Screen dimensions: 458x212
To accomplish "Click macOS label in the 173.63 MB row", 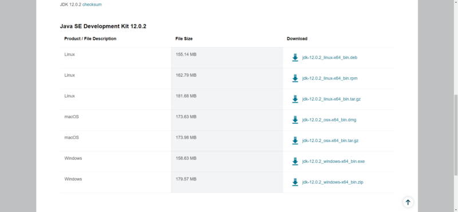I will pyautogui.click(x=72, y=117).
